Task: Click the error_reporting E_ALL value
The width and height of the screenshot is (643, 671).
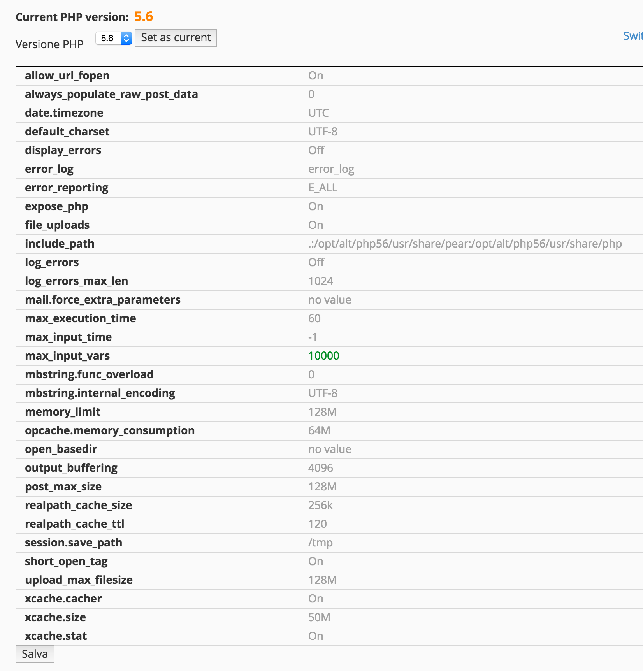Action: 323,188
